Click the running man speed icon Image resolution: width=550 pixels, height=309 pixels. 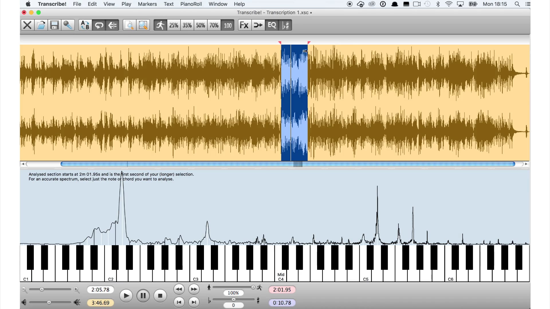pyautogui.click(x=160, y=25)
